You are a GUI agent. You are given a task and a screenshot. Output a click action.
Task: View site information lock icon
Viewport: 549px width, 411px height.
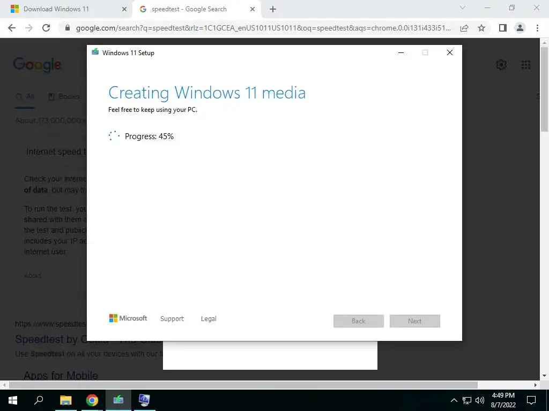pyautogui.click(x=68, y=28)
